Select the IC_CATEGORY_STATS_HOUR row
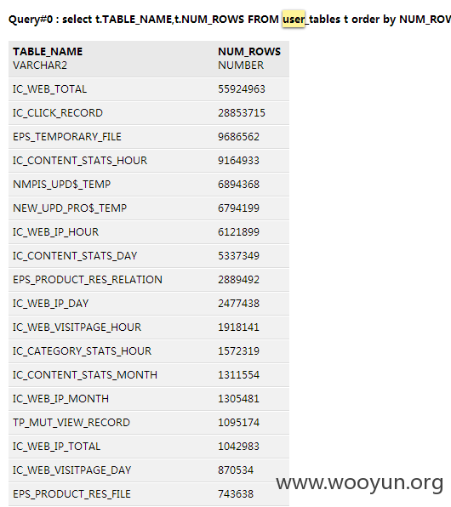This screenshot has height=507, width=451. pos(149,351)
